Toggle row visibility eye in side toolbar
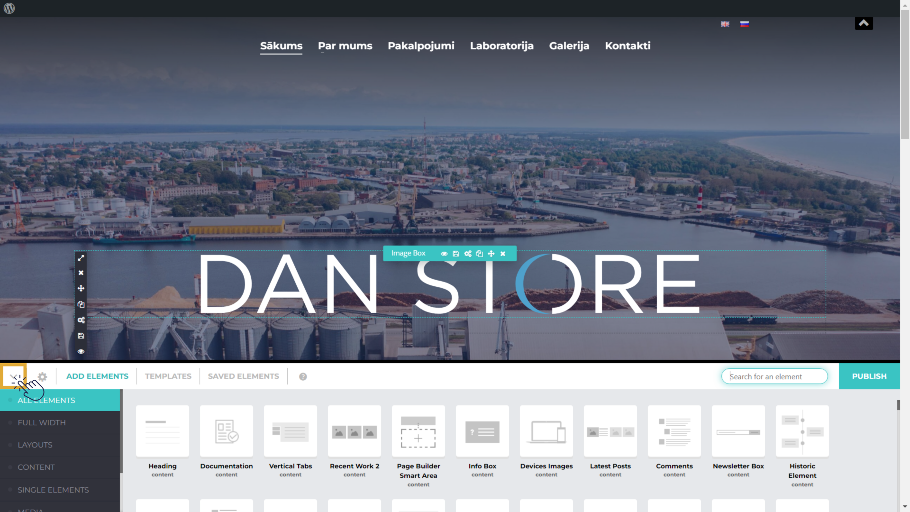This screenshot has height=512, width=910. (x=81, y=351)
